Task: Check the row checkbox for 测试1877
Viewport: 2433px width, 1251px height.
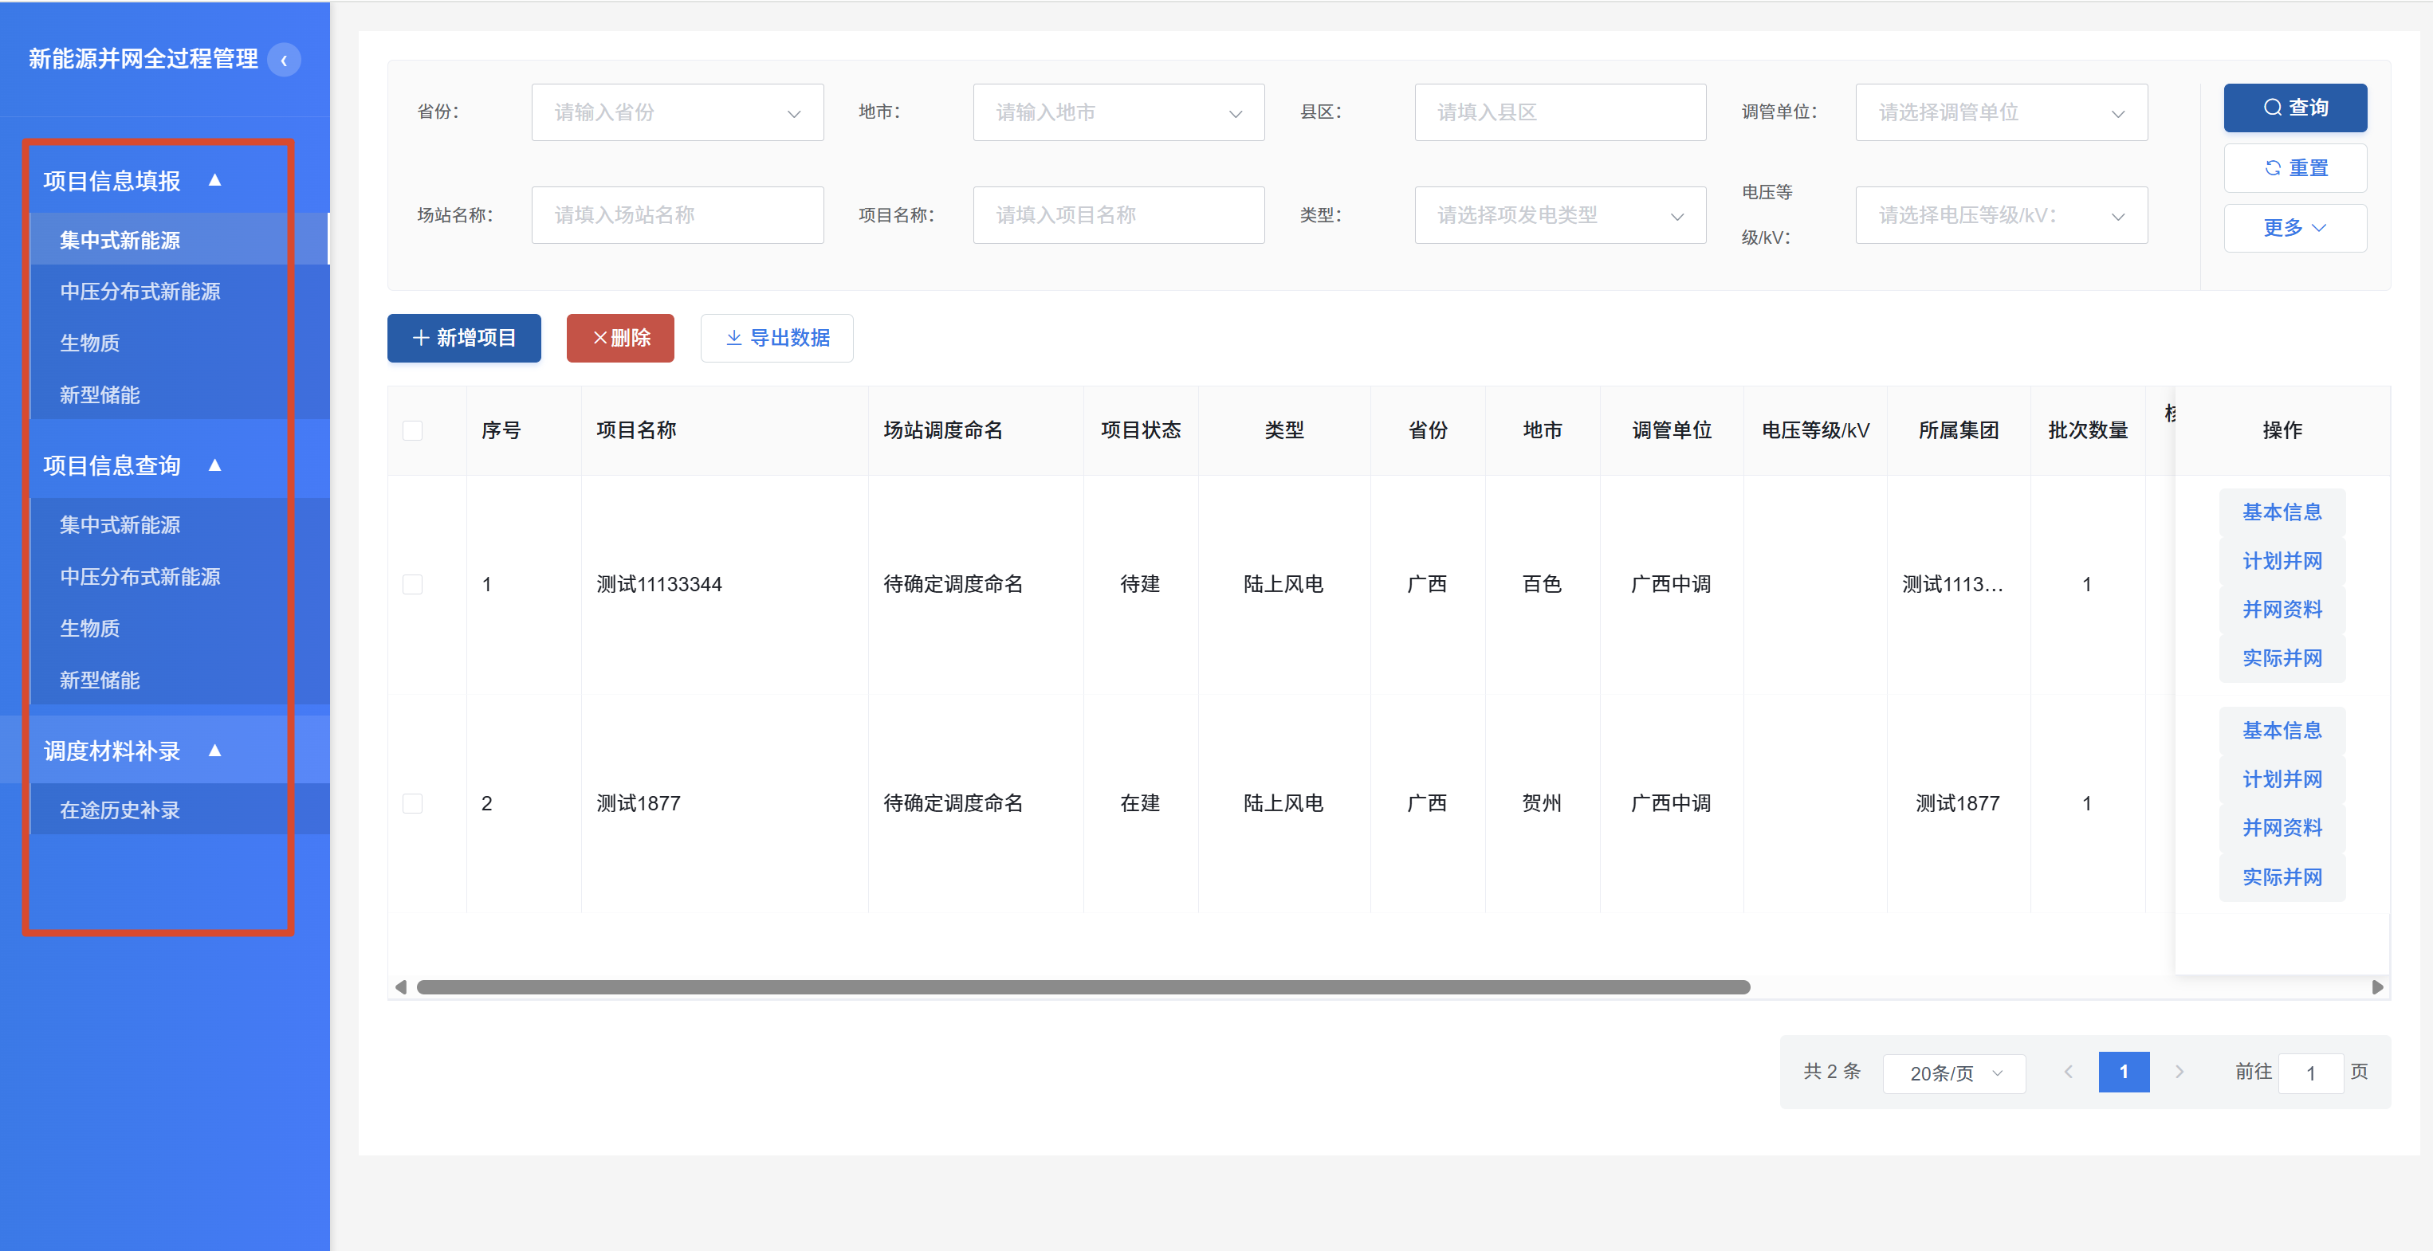Action: coord(413,803)
